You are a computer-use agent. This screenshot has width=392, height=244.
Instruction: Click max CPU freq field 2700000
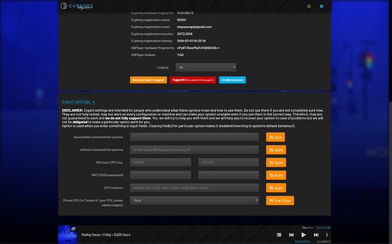pos(228,162)
